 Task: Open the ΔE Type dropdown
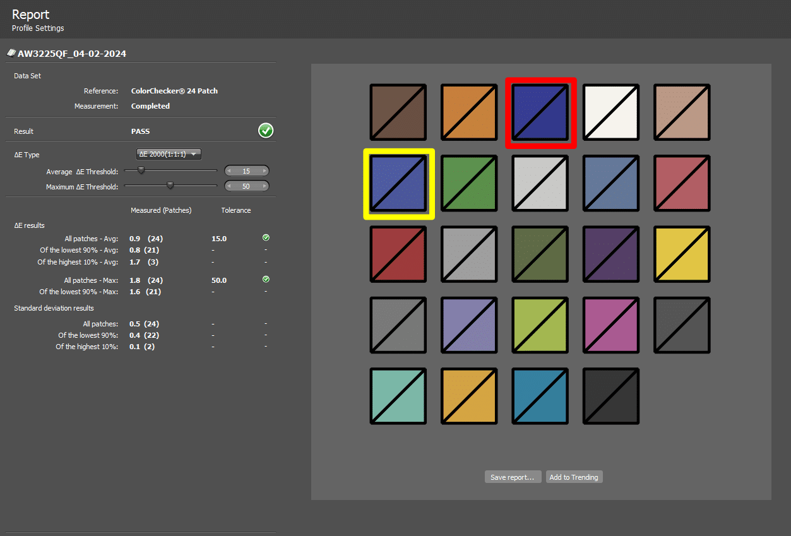click(x=169, y=154)
